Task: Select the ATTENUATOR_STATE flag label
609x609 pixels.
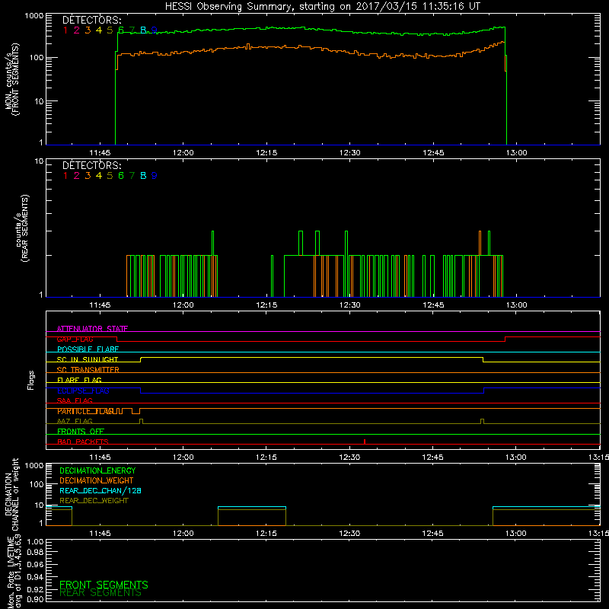Action: pyautogui.click(x=92, y=329)
